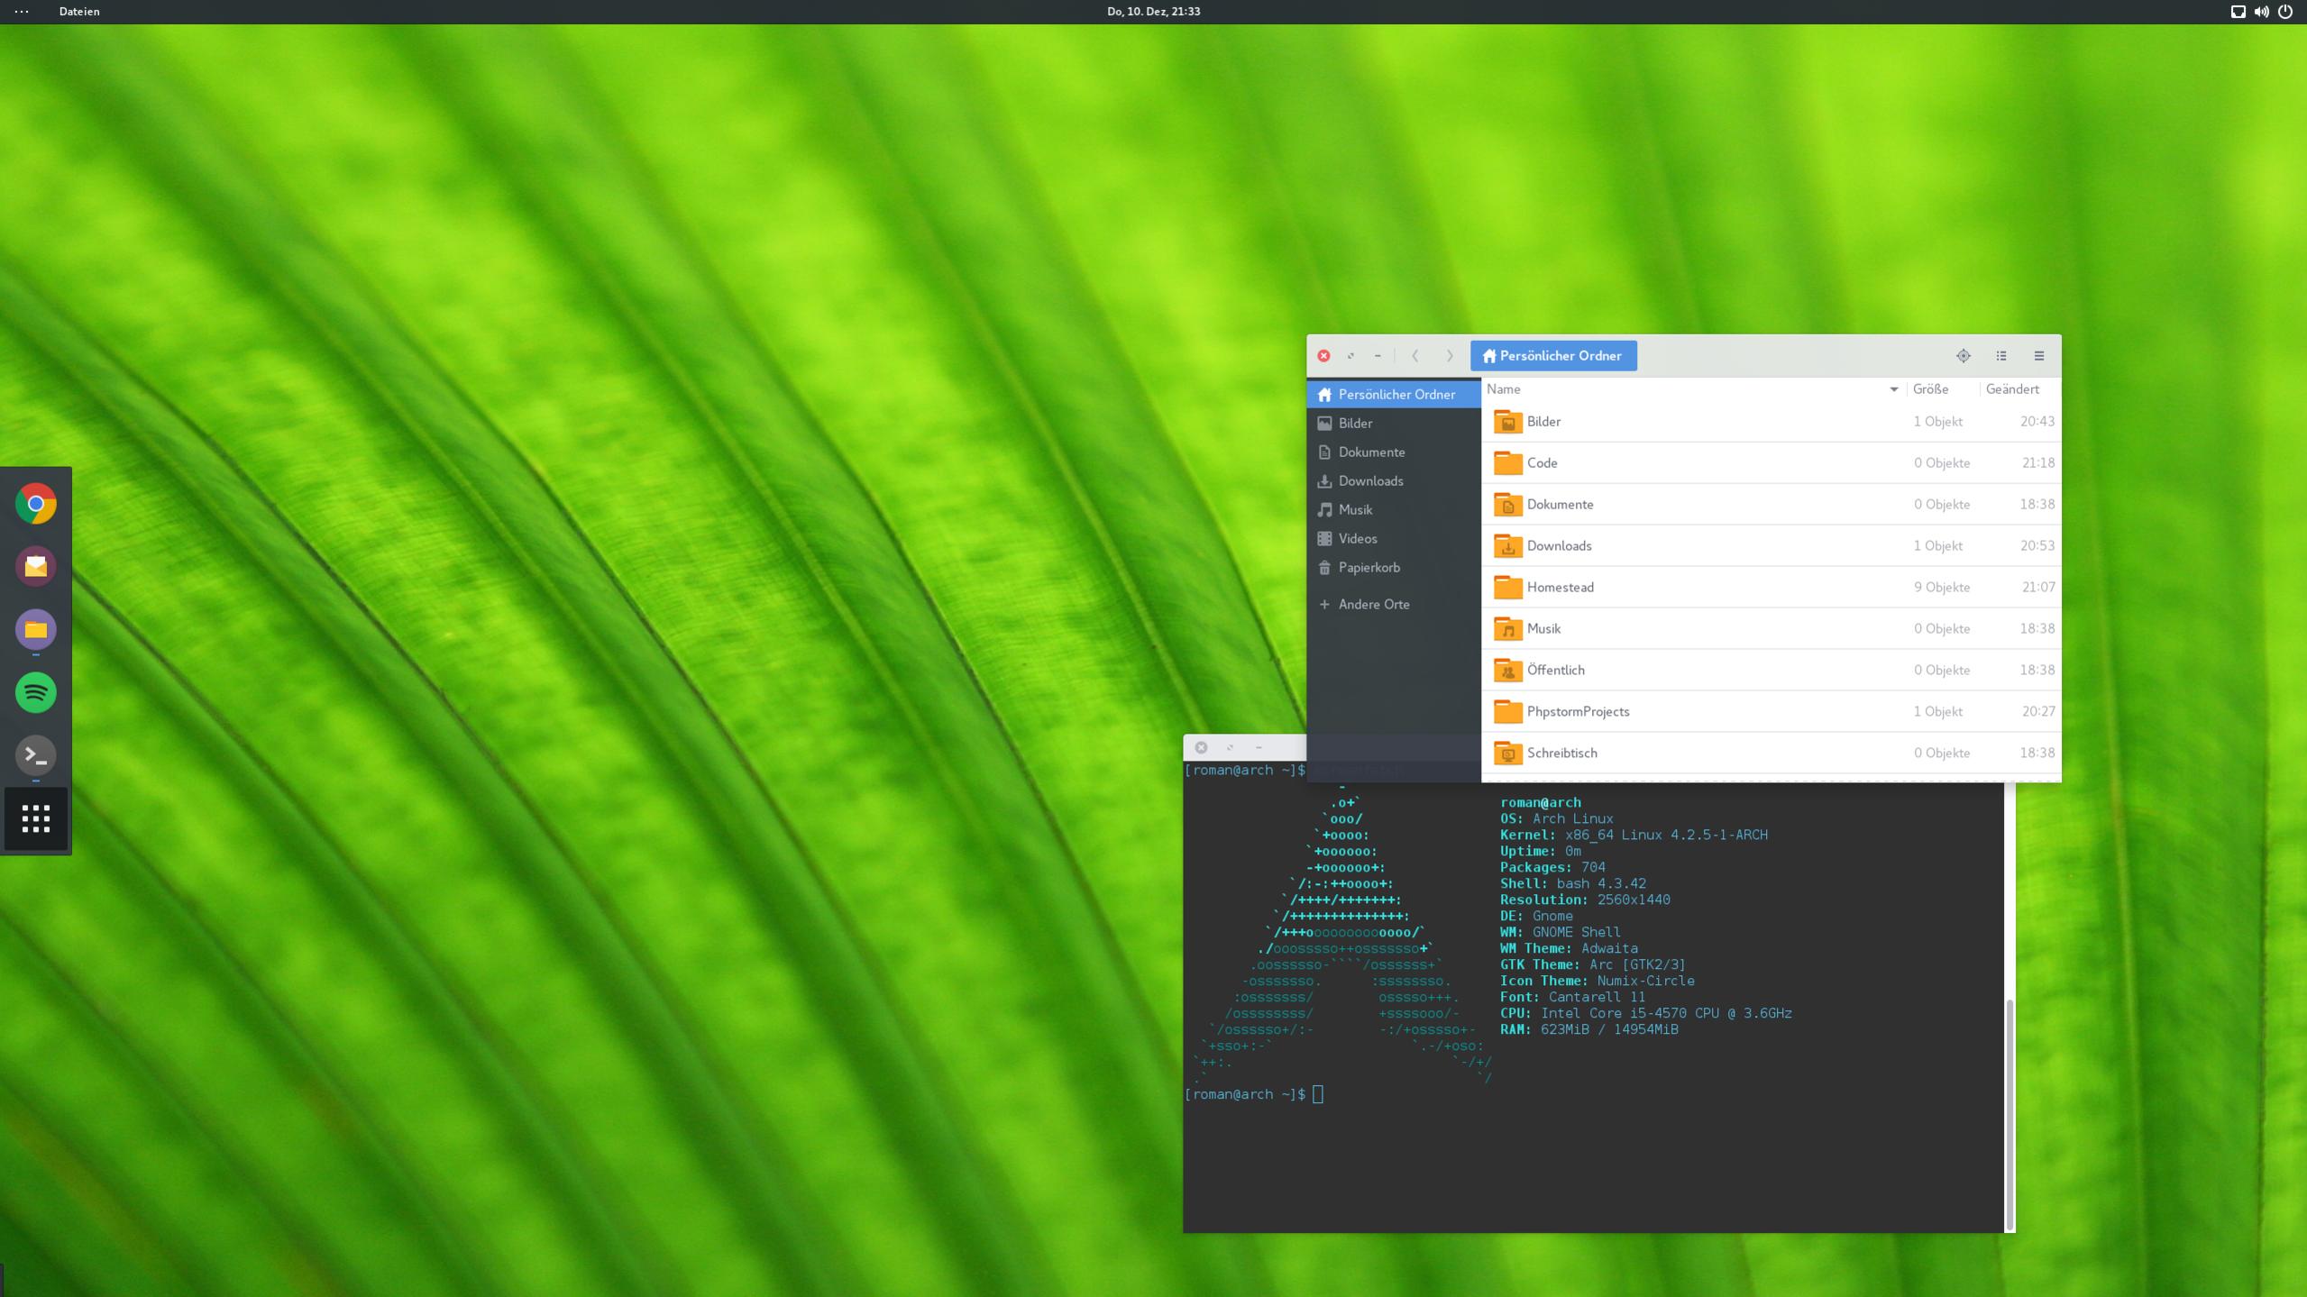Show the applications grid in the dock
Screen dimensions: 2307x1297
(x=36, y=818)
